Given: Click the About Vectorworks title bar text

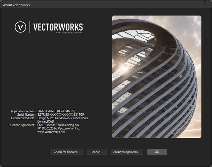Looking at the screenshot, I should (16, 5).
